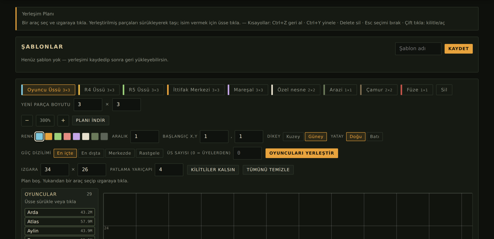The height and width of the screenshot is (239, 494).
Task: Select player Atlas in the Oyuncular list
Action: (60, 222)
